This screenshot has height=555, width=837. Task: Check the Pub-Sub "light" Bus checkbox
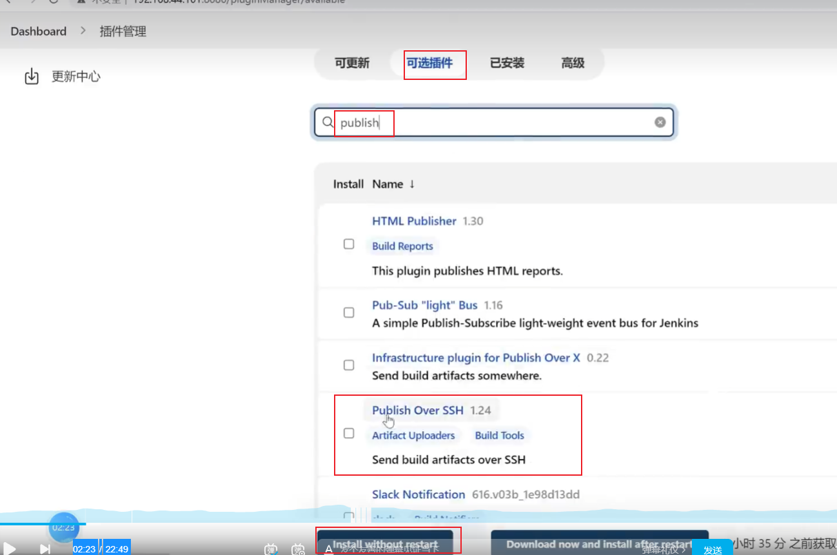pyautogui.click(x=349, y=313)
